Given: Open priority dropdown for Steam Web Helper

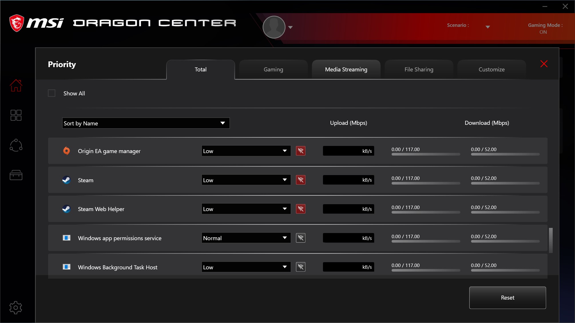Looking at the screenshot, I should point(246,209).
